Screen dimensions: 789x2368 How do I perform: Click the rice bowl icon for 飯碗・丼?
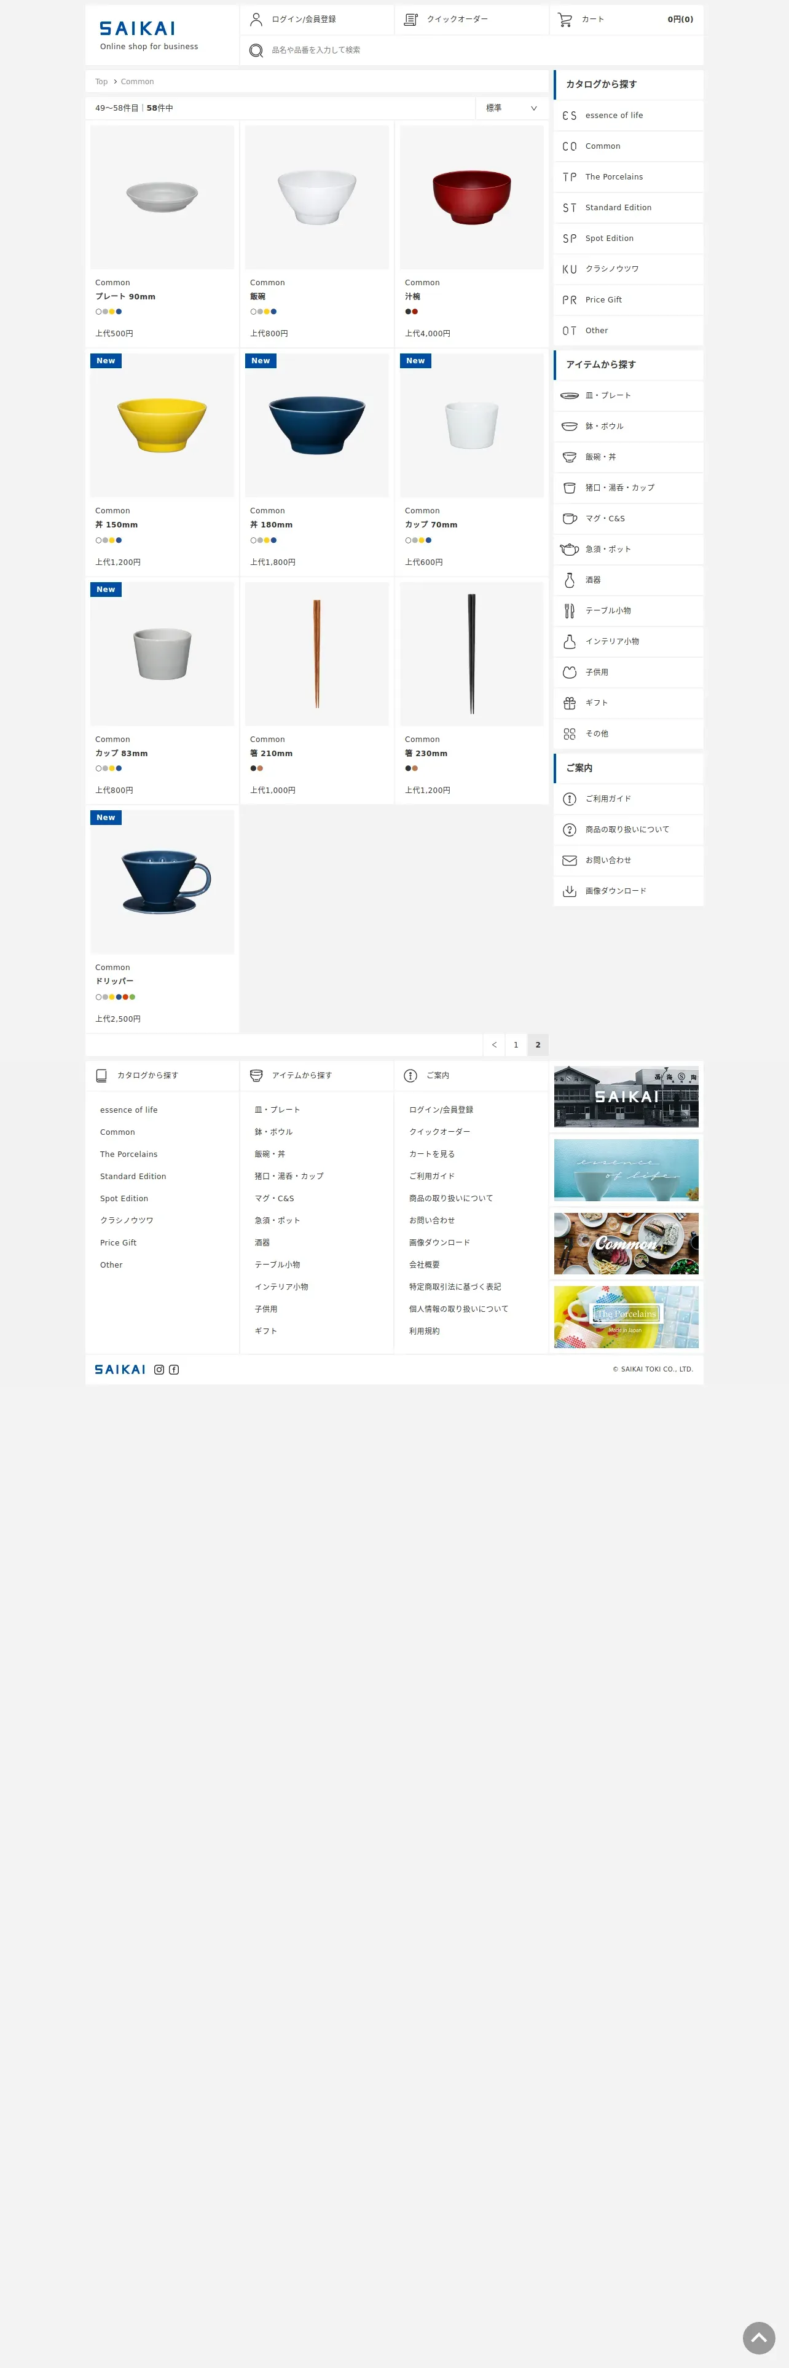[x=570, y=457]
